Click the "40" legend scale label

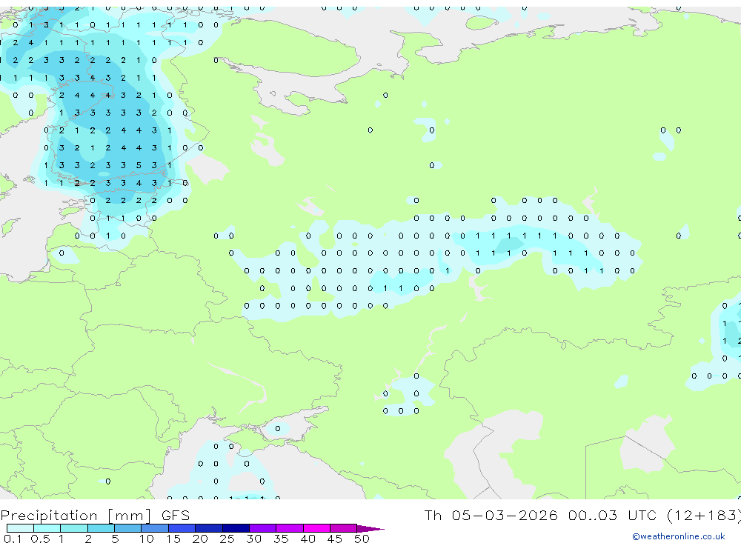coord(308,539)
